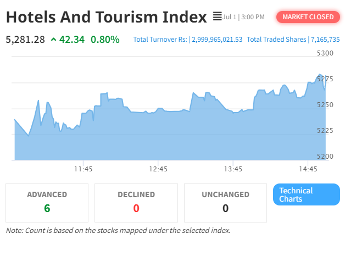Screen dimensions: 345x256
Task: Click the 14:45 time axis label
Action: [308, 169]
